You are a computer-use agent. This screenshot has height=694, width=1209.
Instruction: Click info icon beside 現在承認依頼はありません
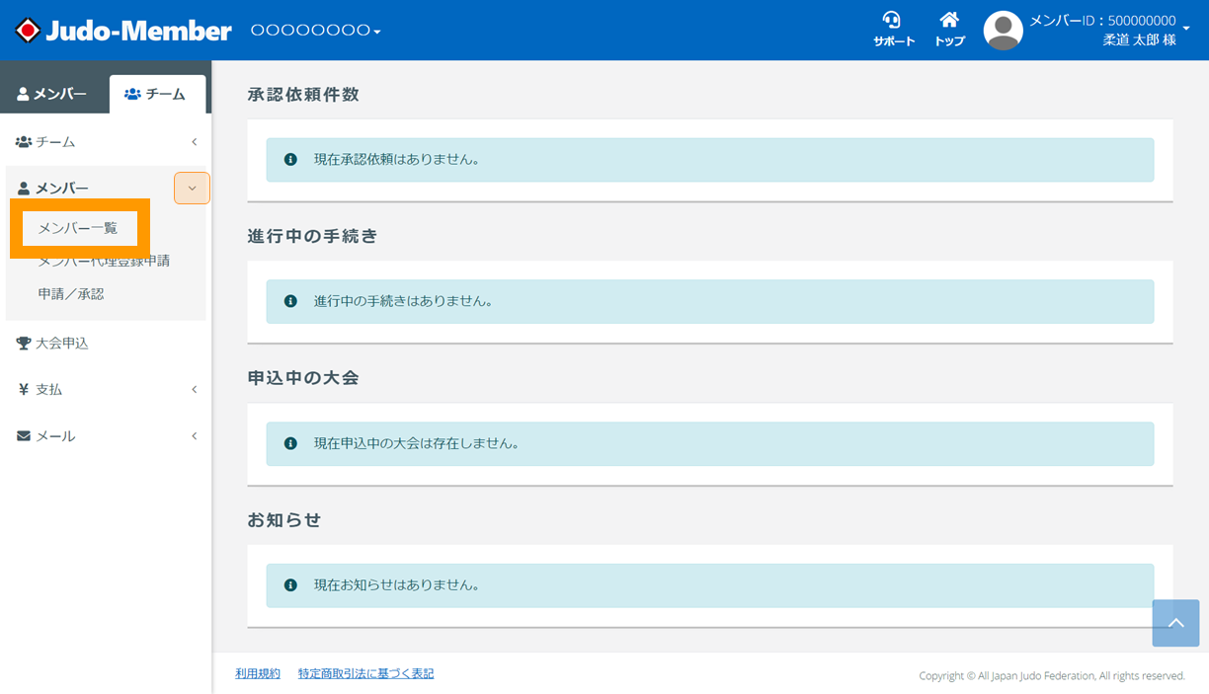pyautogui.click(x=290, y=159)
